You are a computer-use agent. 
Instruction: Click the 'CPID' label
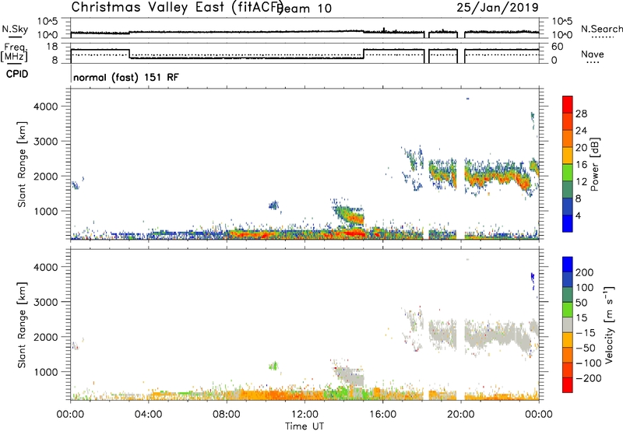17,74
